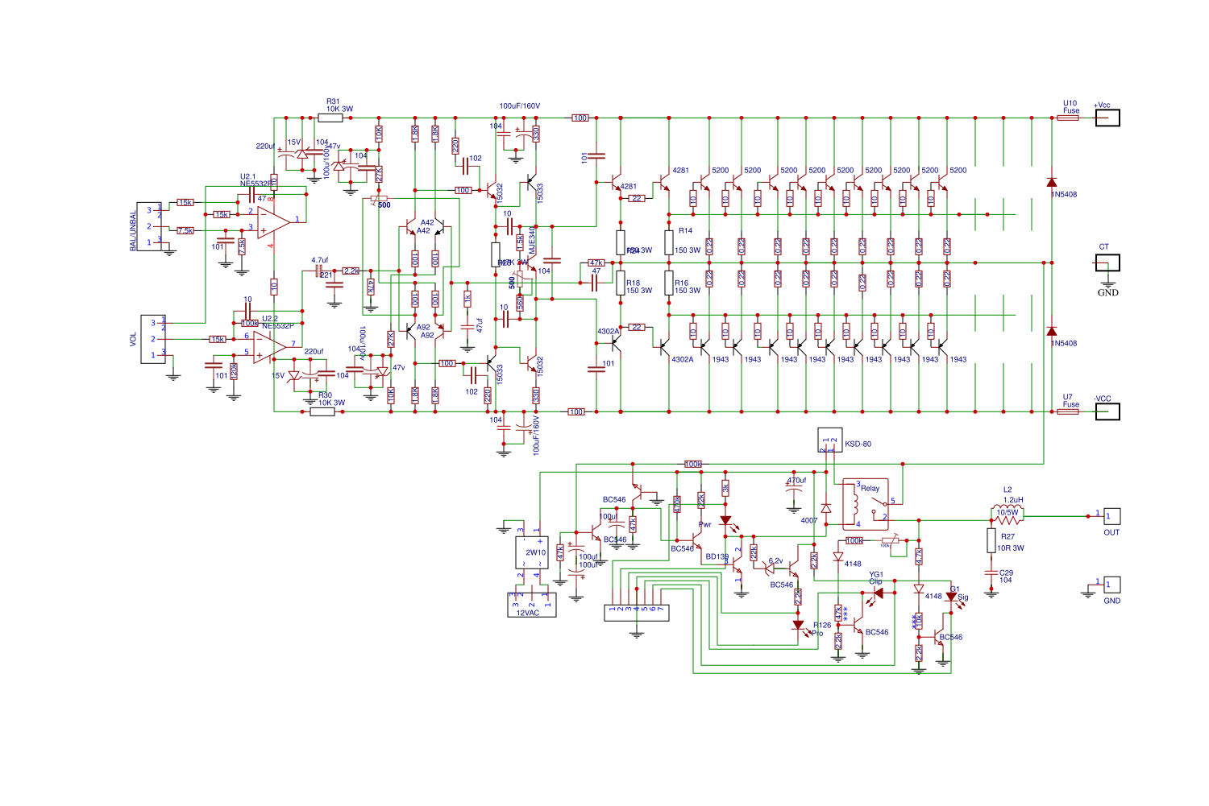
Task: Select the U2.2 NE5532P op-amp symbol
Action: (270, 347)
